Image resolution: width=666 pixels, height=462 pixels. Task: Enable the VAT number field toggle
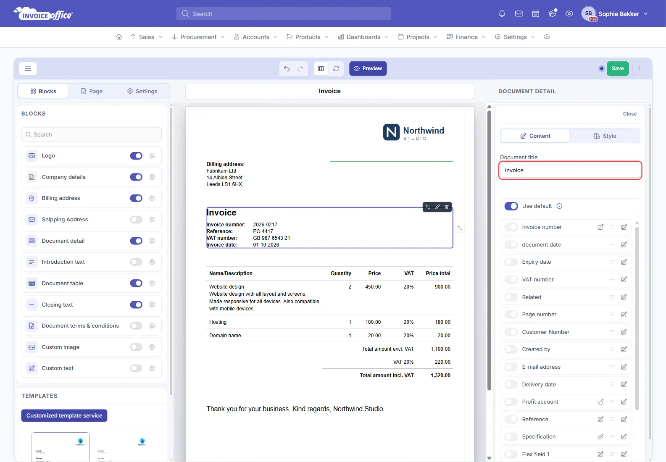coord(511,280)
